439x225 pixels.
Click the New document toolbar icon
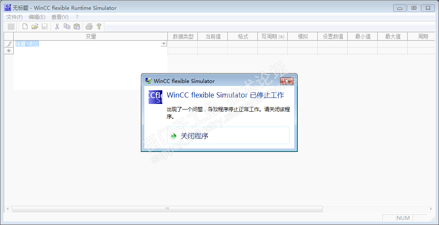pyautogui.click(x=25, y=27)
